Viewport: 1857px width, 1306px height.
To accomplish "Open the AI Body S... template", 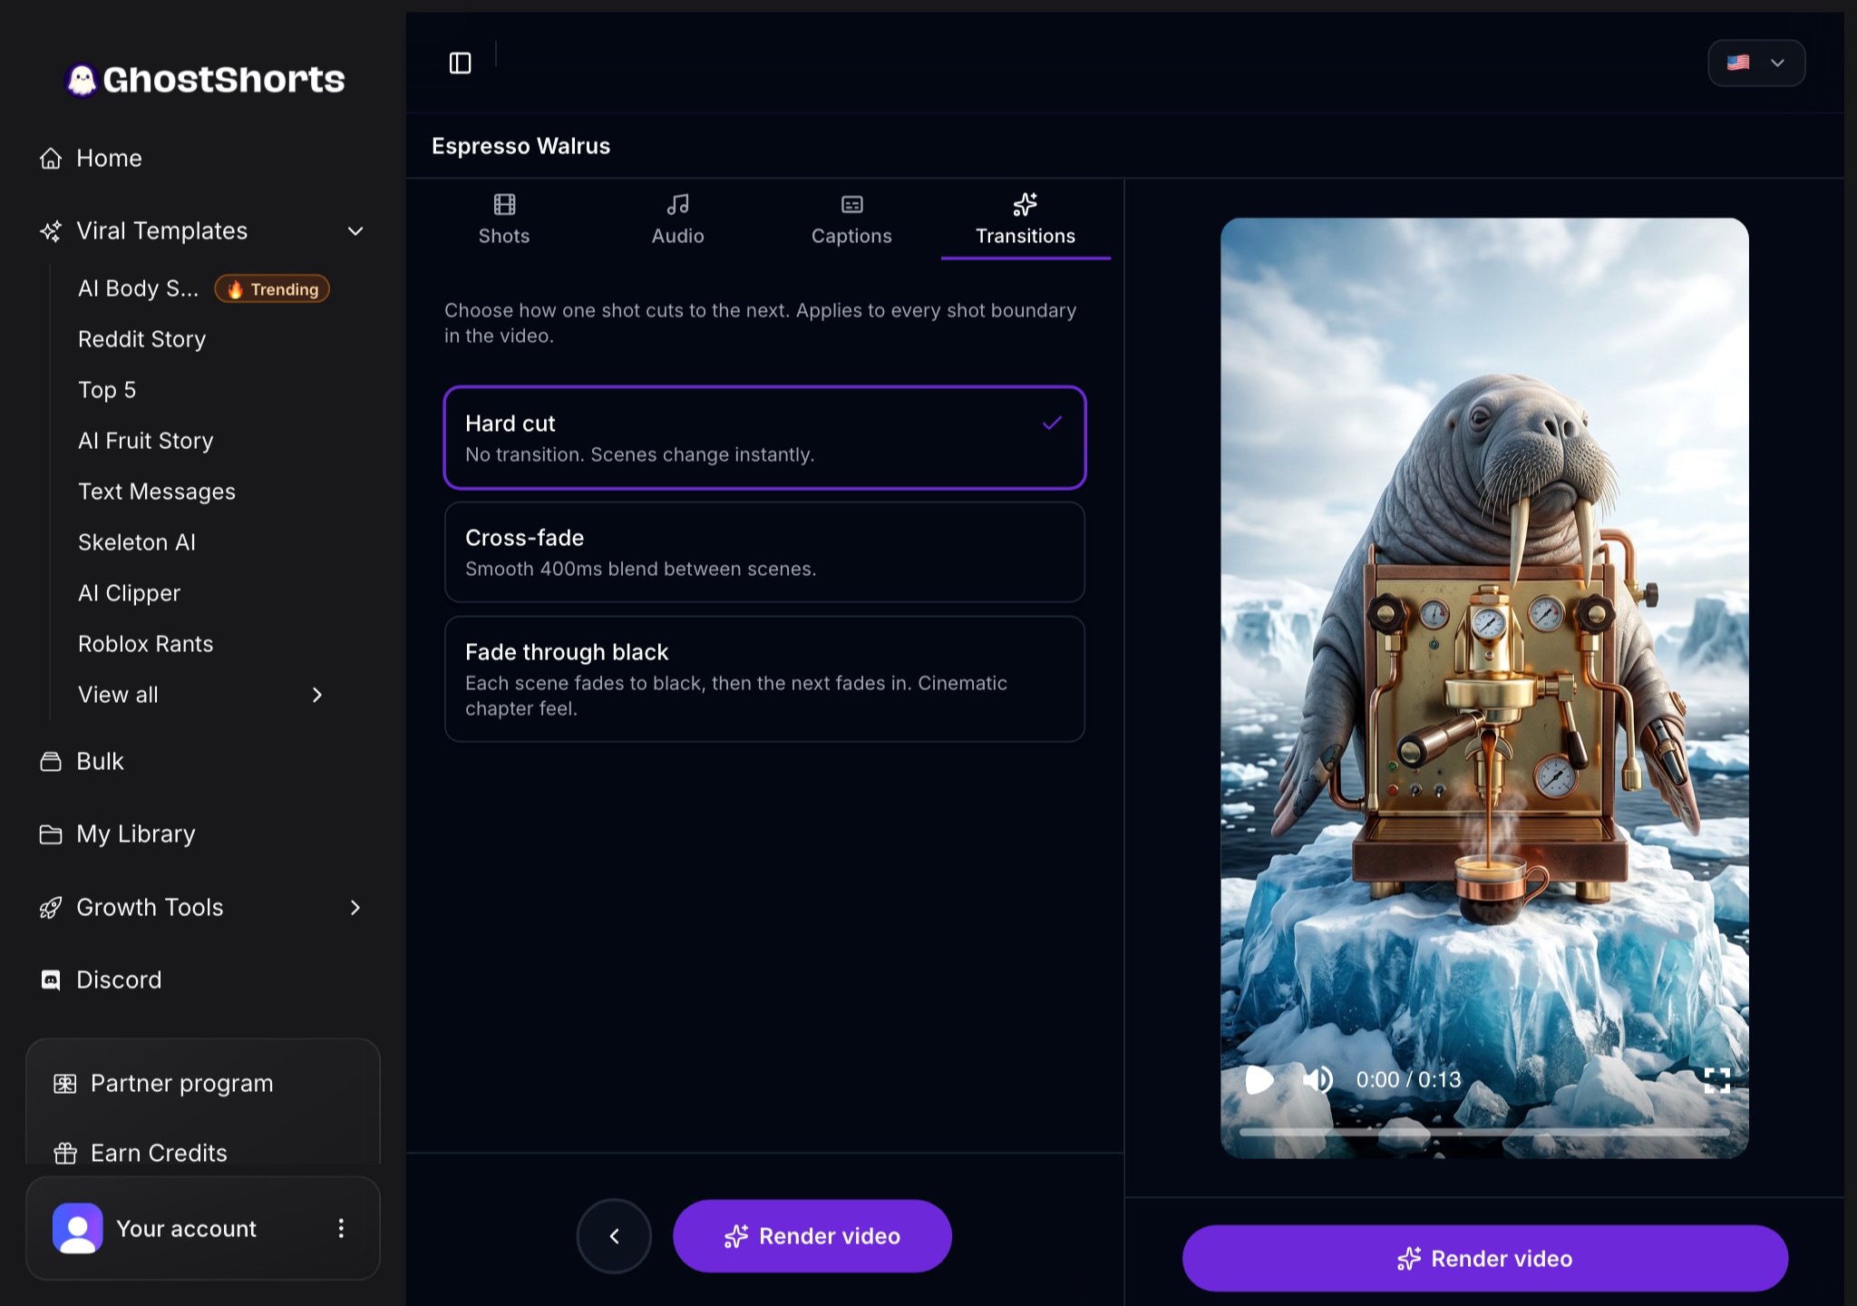I will 138,288.
